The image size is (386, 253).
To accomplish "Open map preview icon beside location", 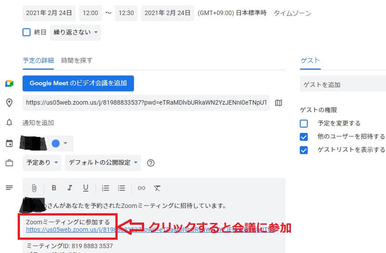I will pos(279,103).
